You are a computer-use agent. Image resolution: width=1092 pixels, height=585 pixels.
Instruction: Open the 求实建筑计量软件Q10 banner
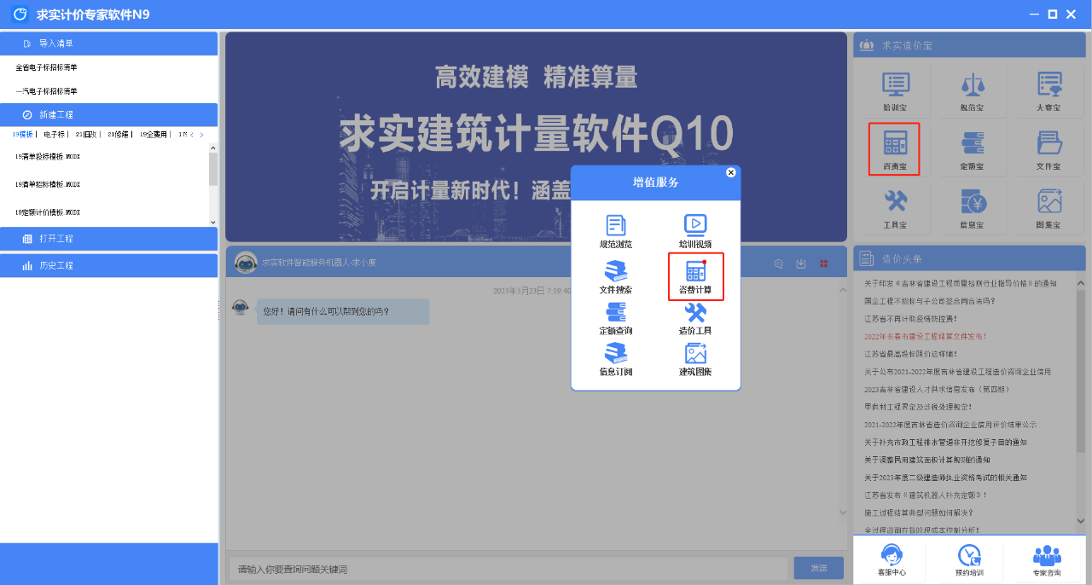tap(537, 136)
